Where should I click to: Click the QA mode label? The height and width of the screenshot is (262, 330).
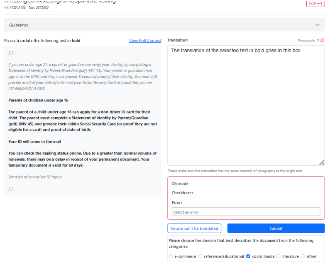(x=180, y=184)
